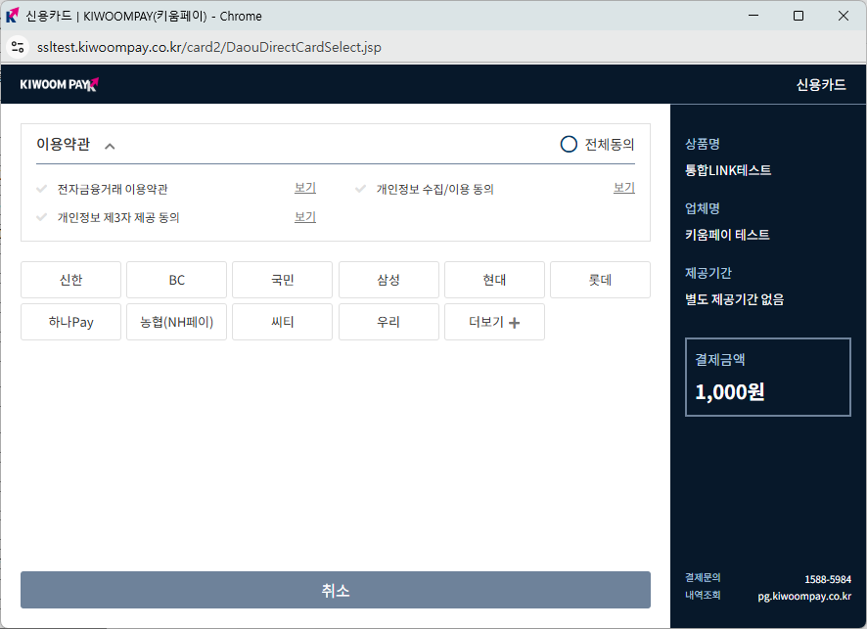Check 전자금융거래 이용약관 agreement
The height and width of the screenshot is (629, 867).
click(x=41, y=189)
